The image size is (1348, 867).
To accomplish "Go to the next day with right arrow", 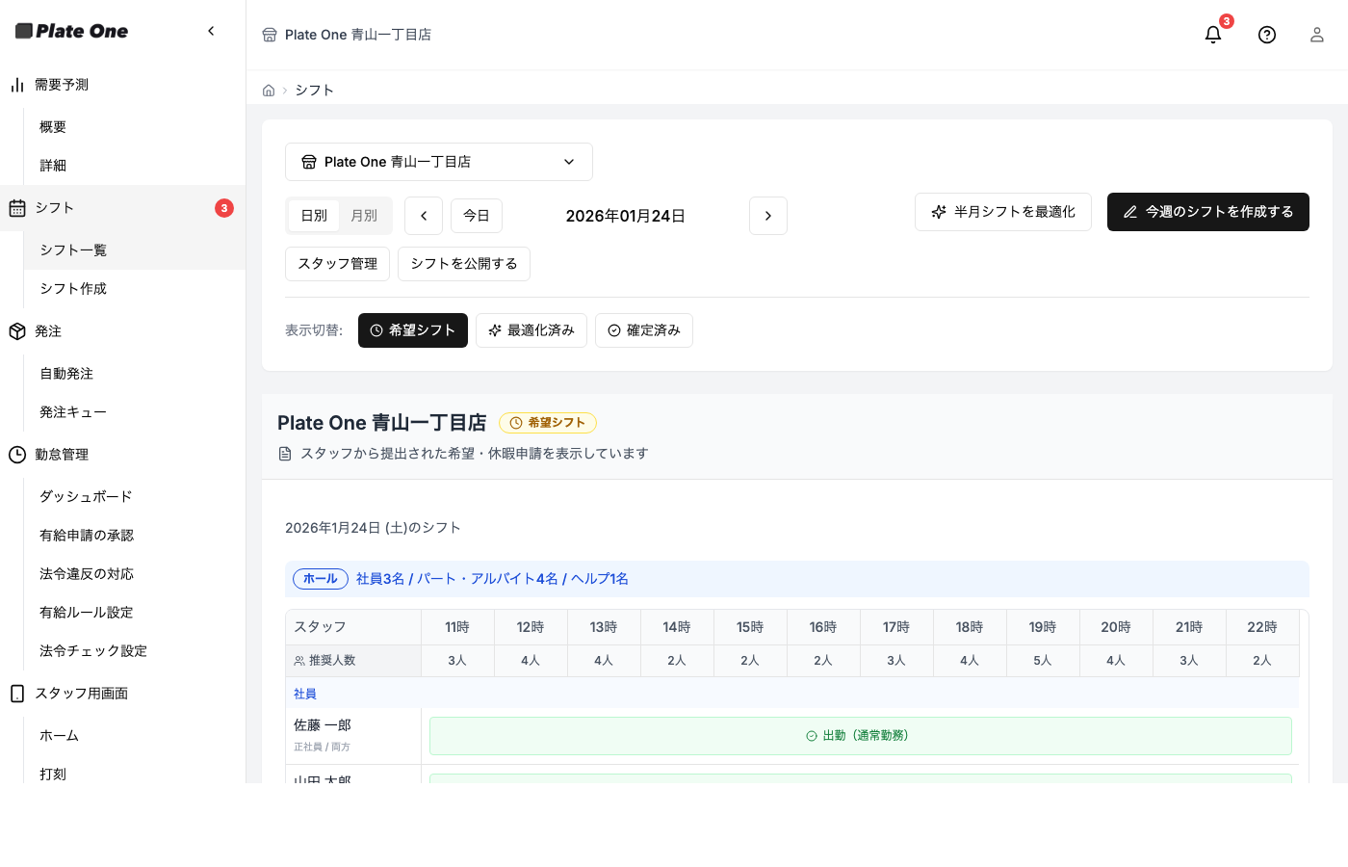I will pos(768,216).
